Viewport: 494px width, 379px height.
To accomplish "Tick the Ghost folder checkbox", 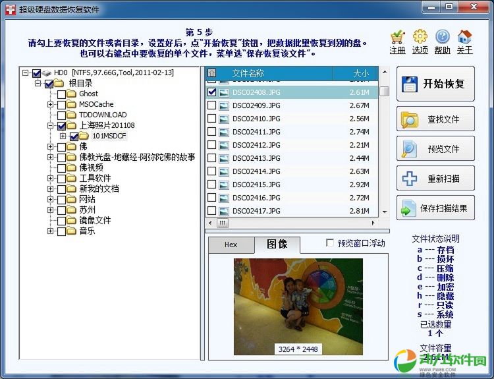I will tap(61, 94).
